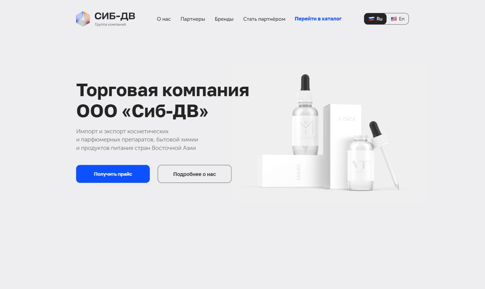Click the US flag icon
Image resolution: width=485 pixels, height=289 pixels.
[394, 19]
